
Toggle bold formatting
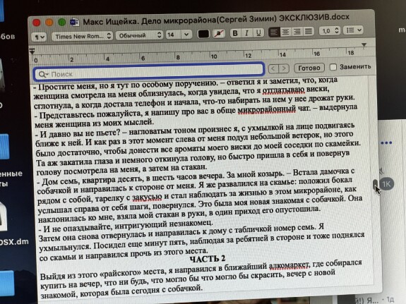point(235,33)
